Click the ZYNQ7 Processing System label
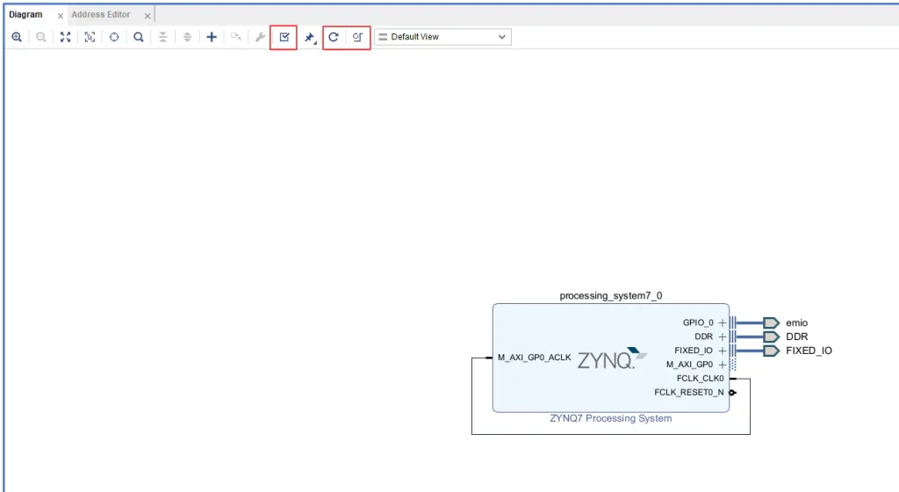This screenshot has height=492, width=899. click(611, 418)
